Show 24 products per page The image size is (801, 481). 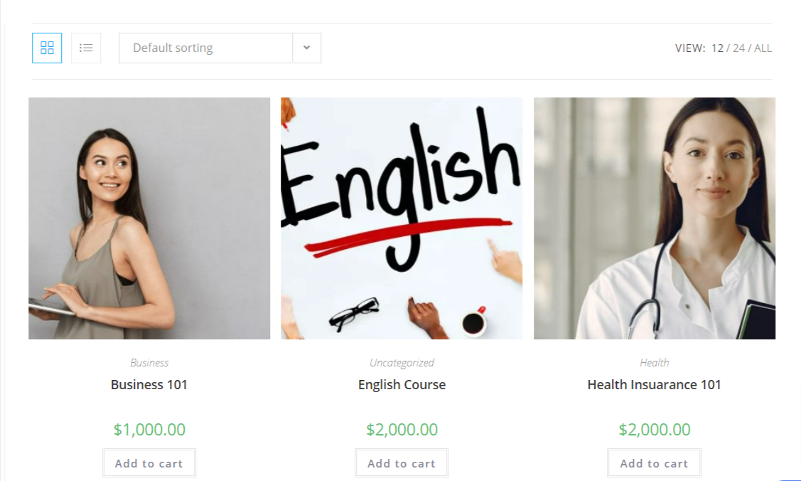point(738,48)
